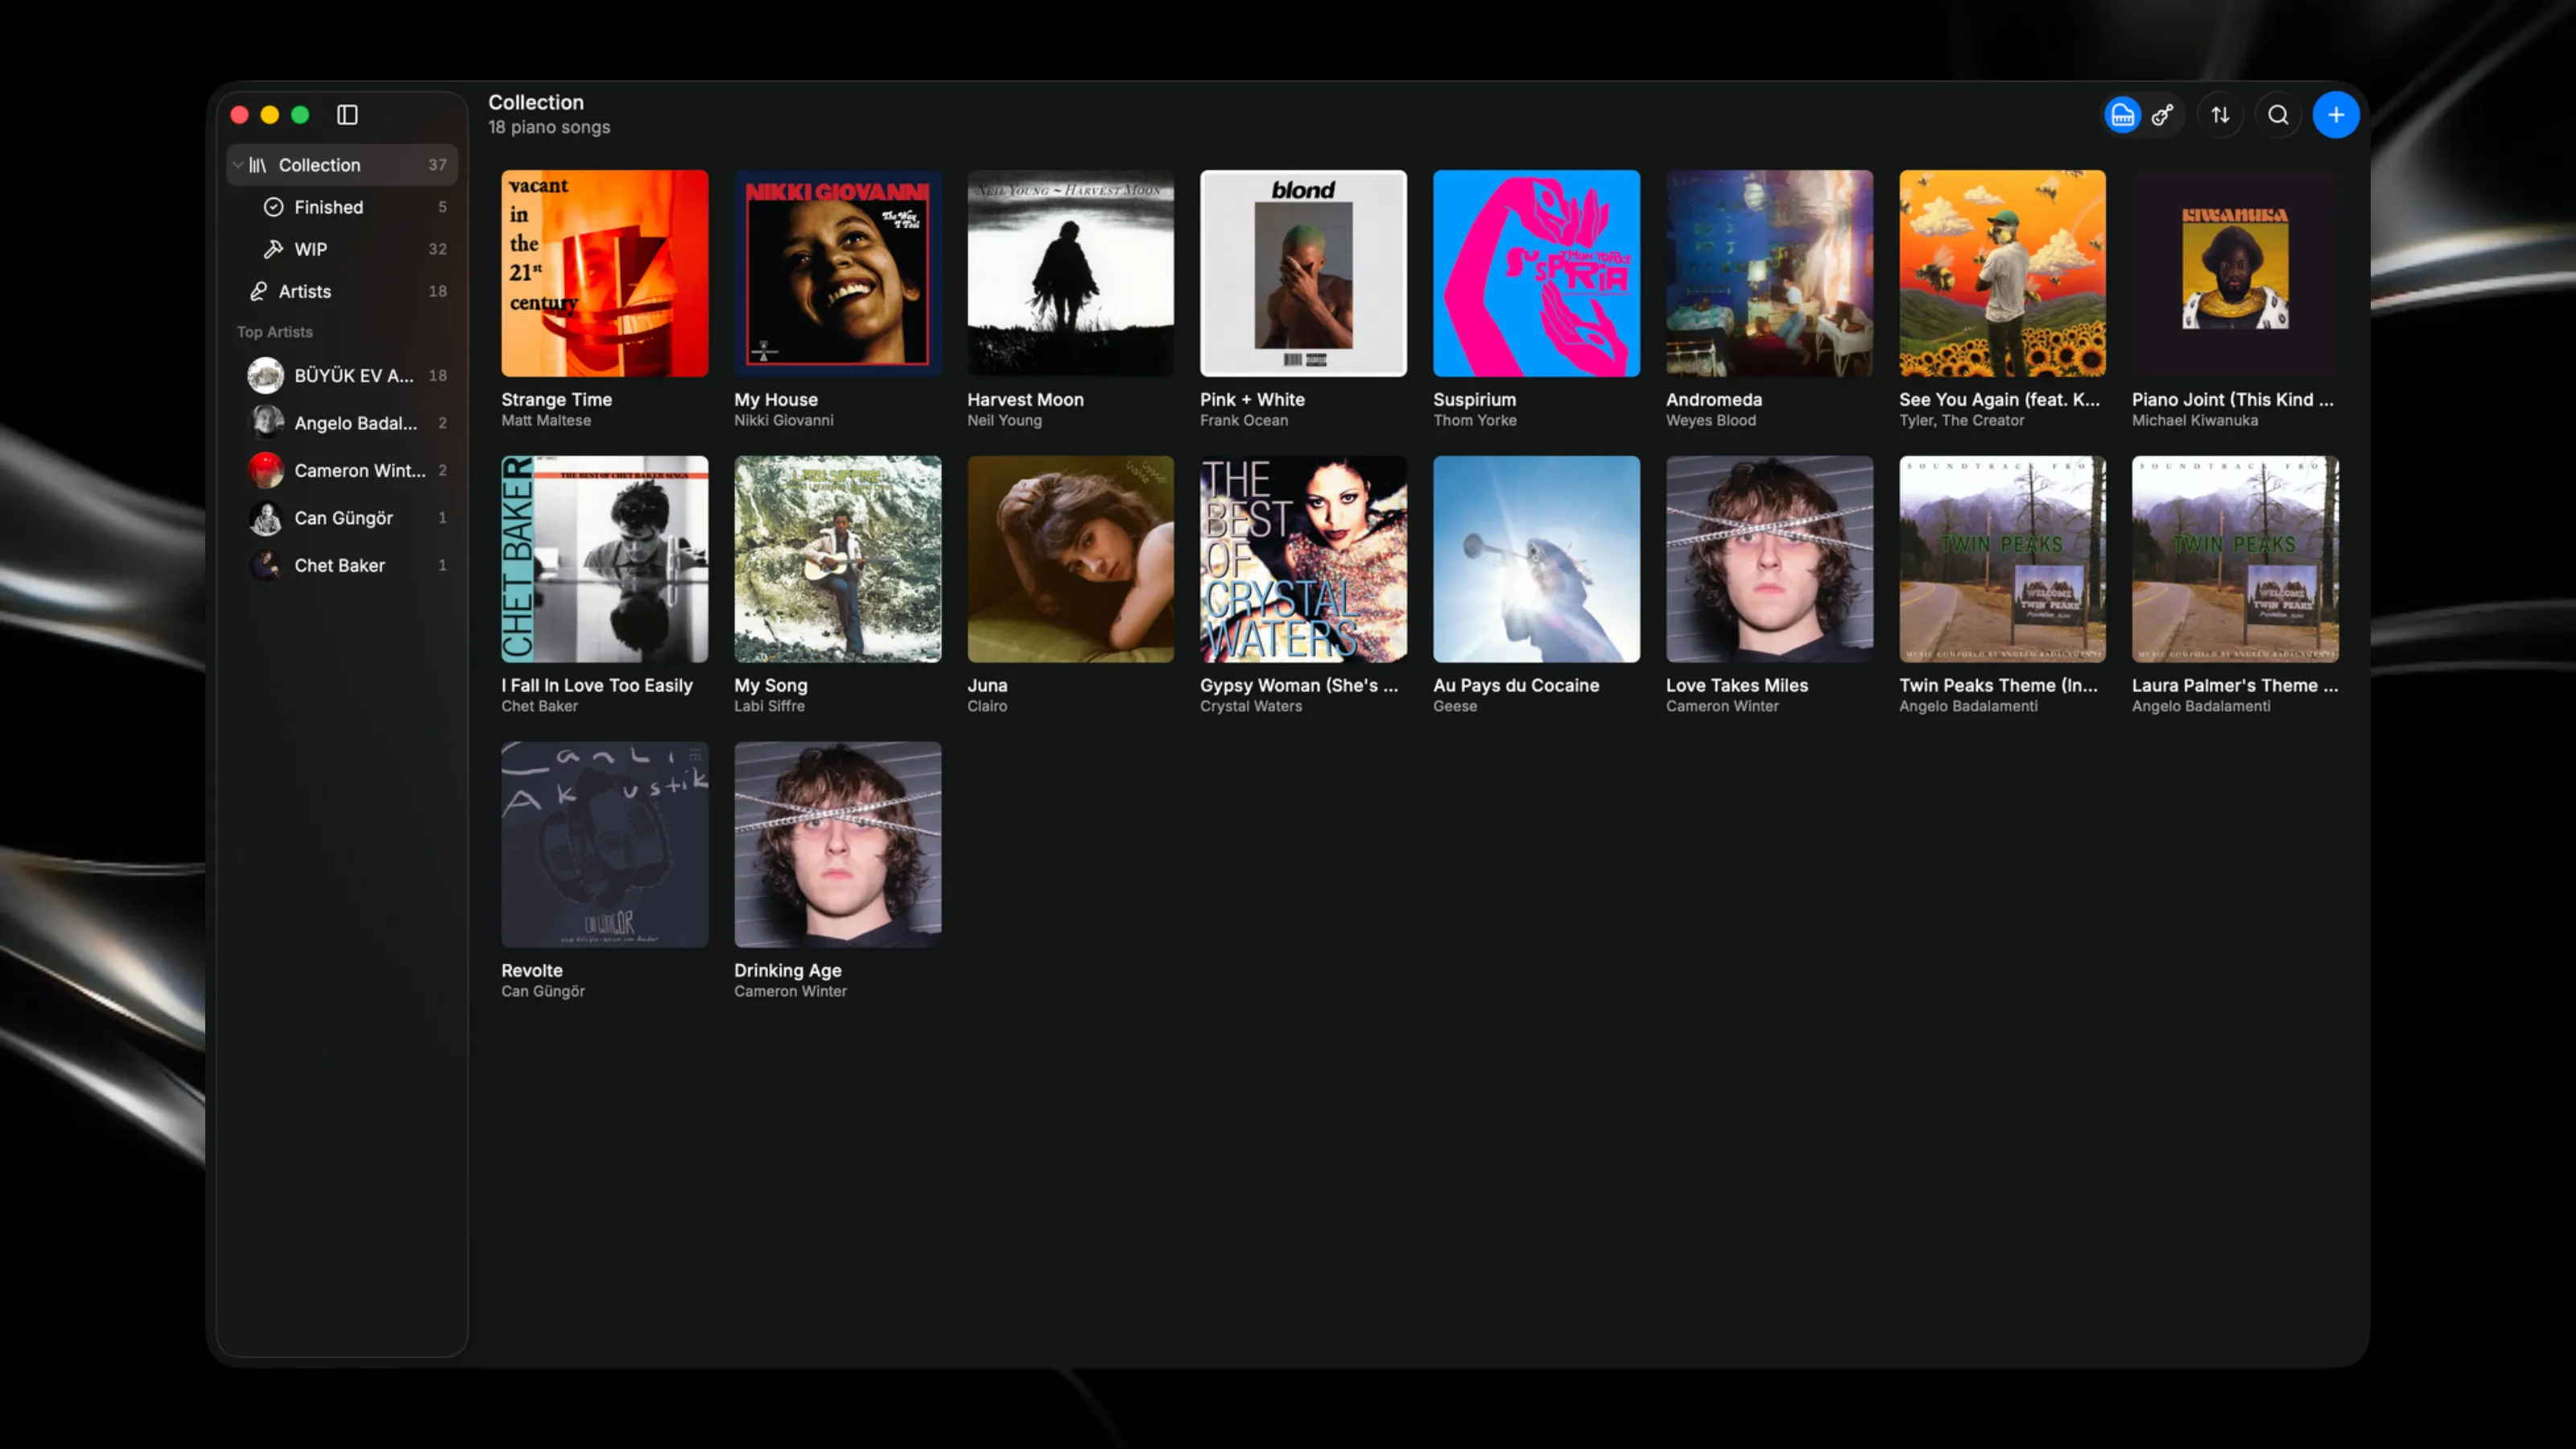
Task: Click the Suspirium song title
Action: [x=1474, y=400]
